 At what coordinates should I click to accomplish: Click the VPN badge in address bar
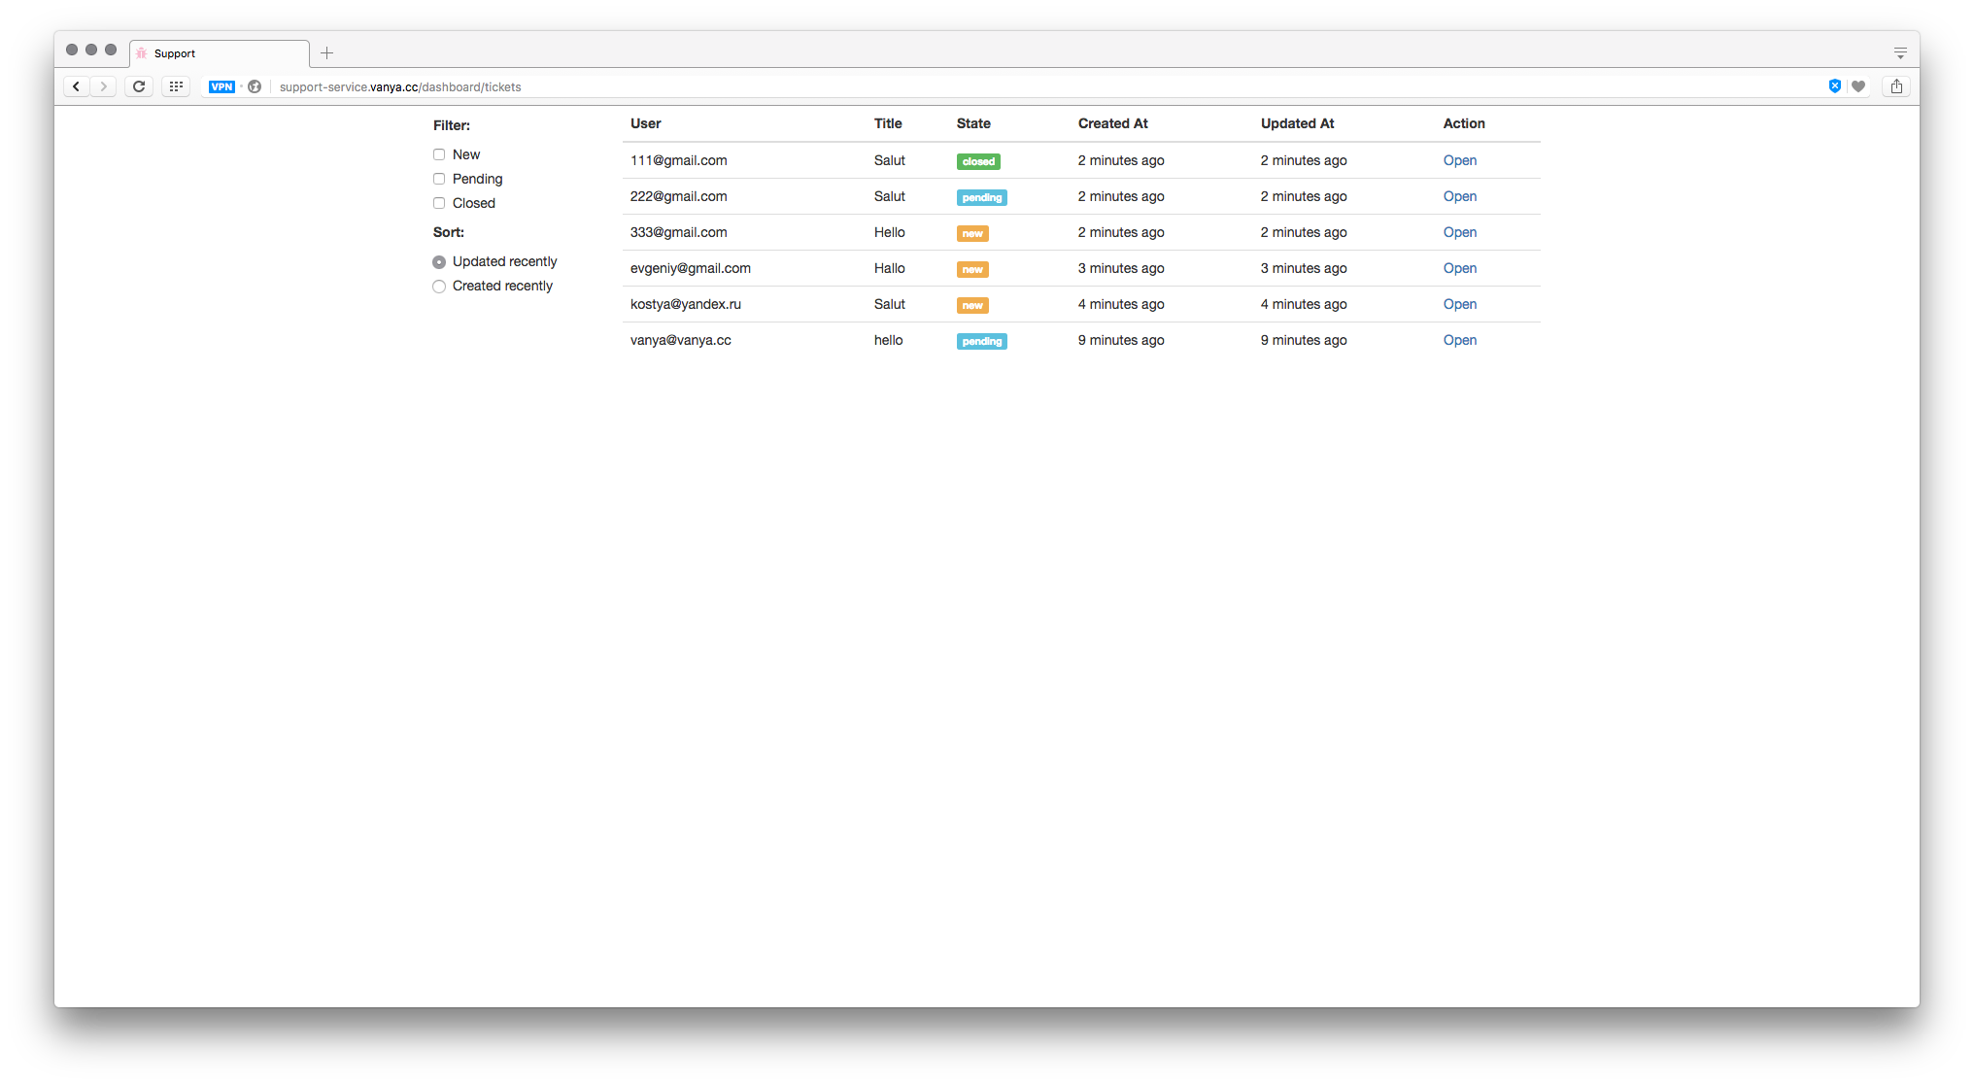pos(221,86)
